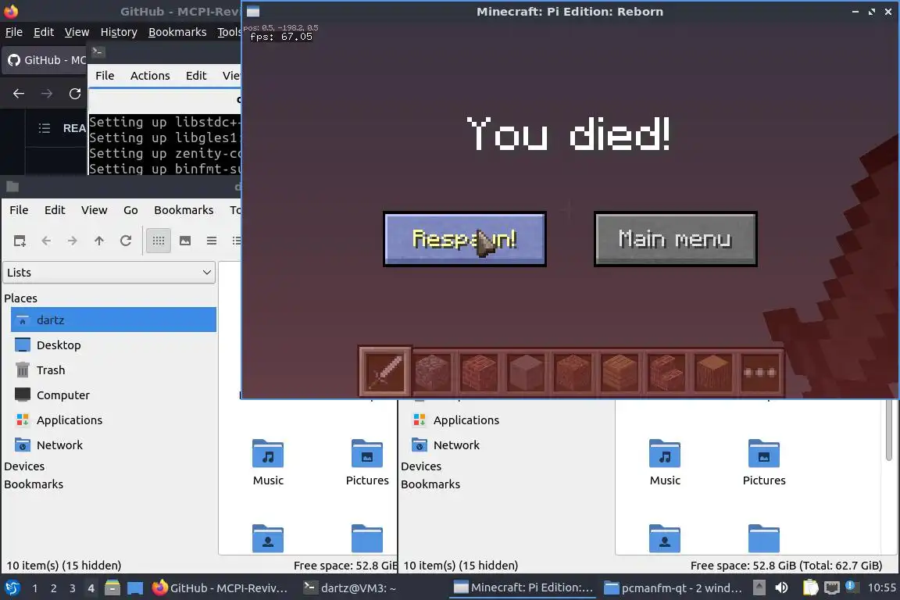The width and height of the screenshot is (900, 600).
Task: Focus GitHub Firefox window from taskbar
Action: pos(220,588)
